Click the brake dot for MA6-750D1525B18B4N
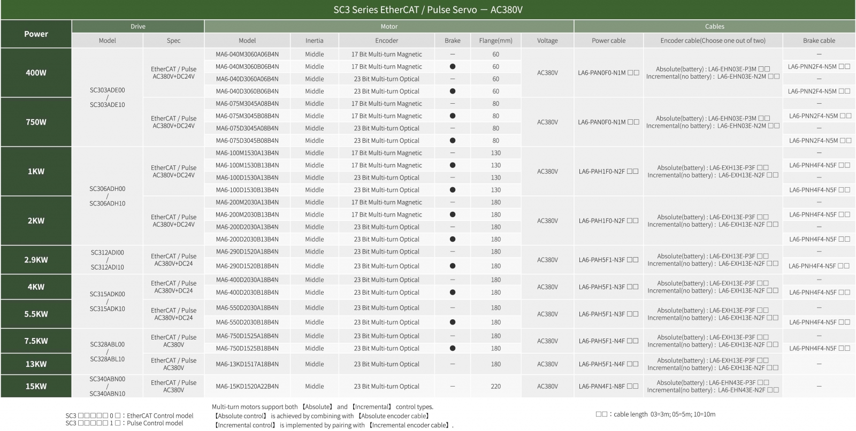Screen dimensions: 856x431 [x=453, y=348]
